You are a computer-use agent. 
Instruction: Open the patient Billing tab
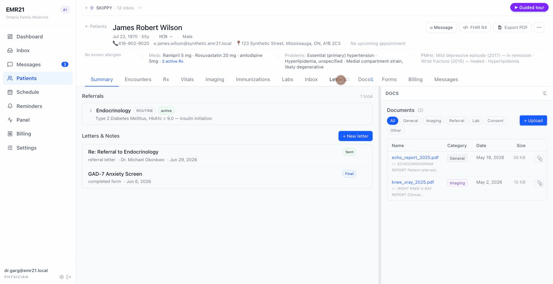tap(415, 79)
